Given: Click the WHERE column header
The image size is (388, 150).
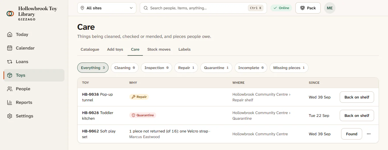Looking at the screenshot, I should tap(238, 83).
